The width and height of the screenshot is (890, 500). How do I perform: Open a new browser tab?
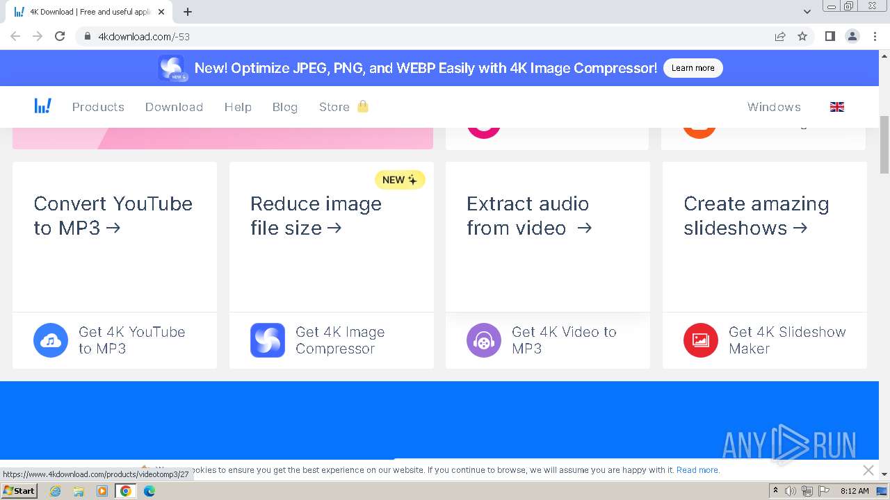click(188, 12)
